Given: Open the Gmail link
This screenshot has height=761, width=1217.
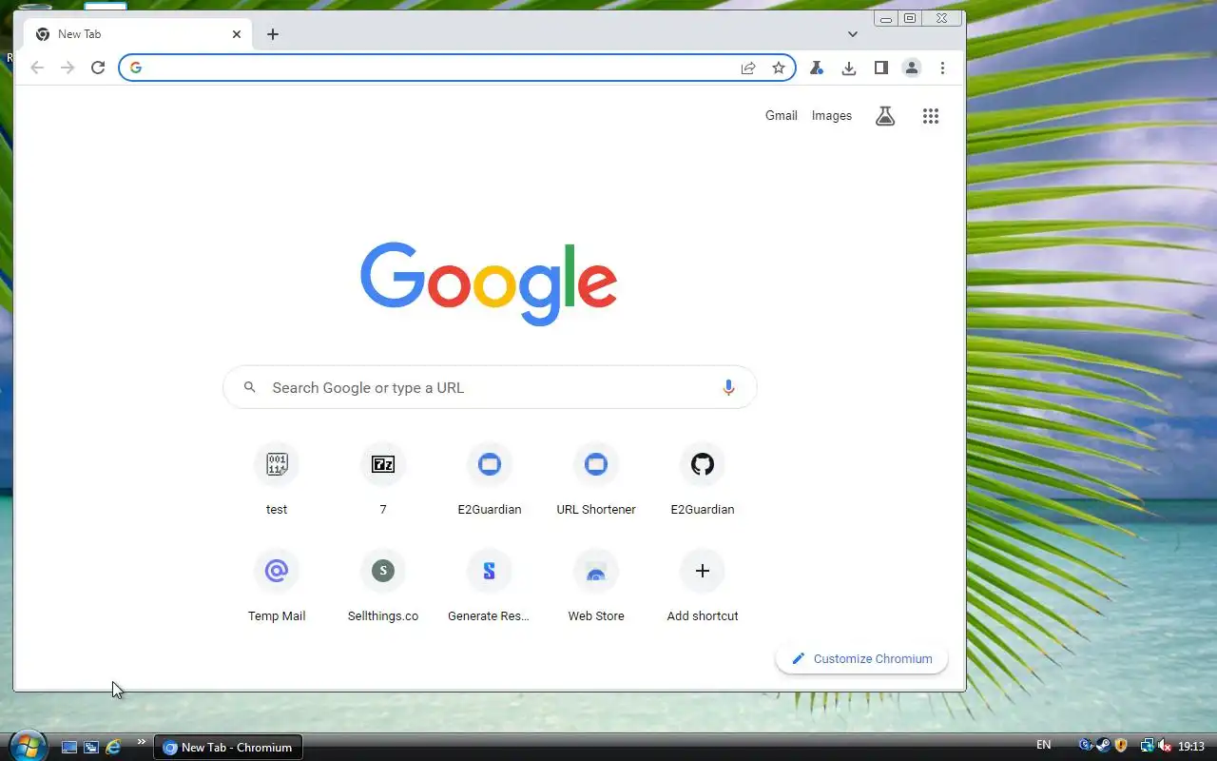Looking at the screenshot, I should coord(782,115).
